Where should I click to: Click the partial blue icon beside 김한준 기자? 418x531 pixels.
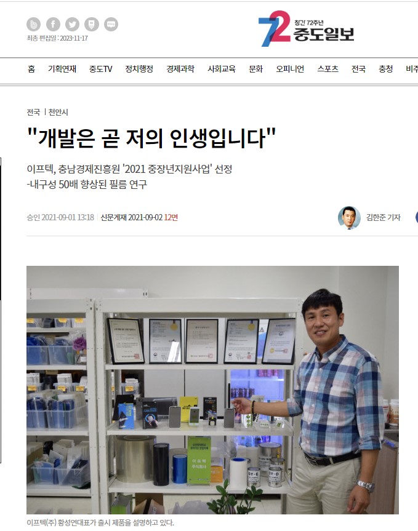pos(417,217)
